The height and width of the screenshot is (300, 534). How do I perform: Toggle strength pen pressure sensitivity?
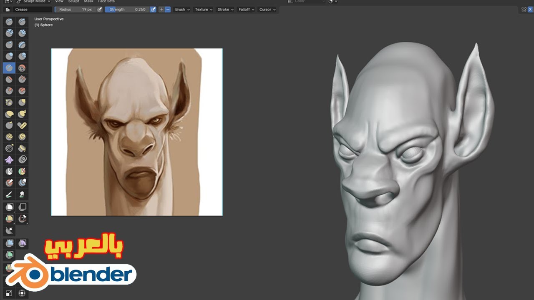point(153,9)
